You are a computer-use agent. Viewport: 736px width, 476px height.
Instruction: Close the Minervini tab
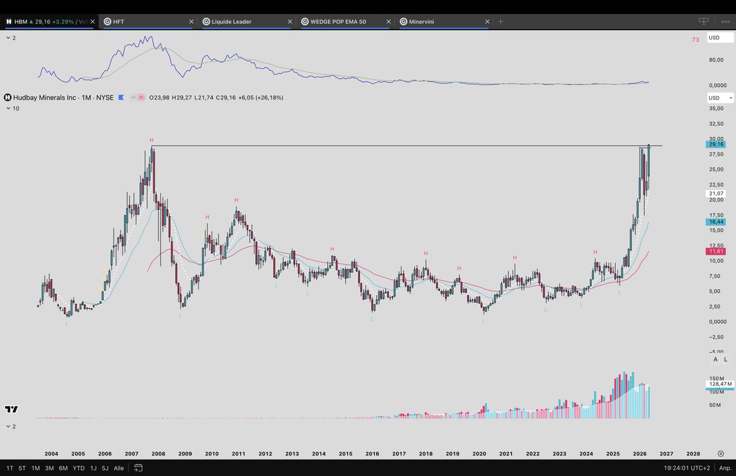[x=487, y=21]
